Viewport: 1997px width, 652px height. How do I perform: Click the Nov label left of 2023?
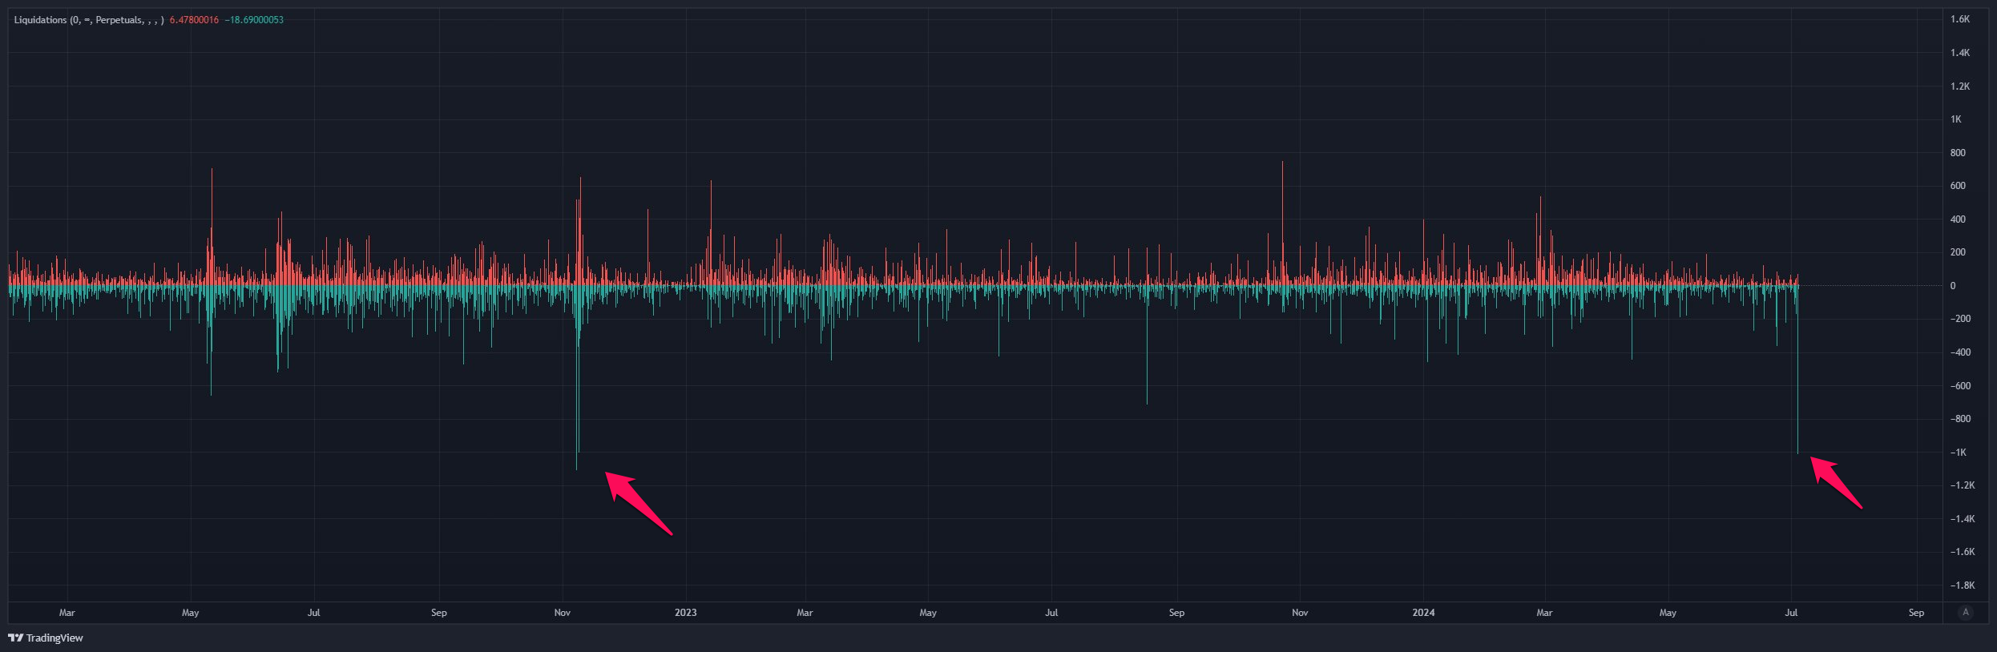coord(563,613)
